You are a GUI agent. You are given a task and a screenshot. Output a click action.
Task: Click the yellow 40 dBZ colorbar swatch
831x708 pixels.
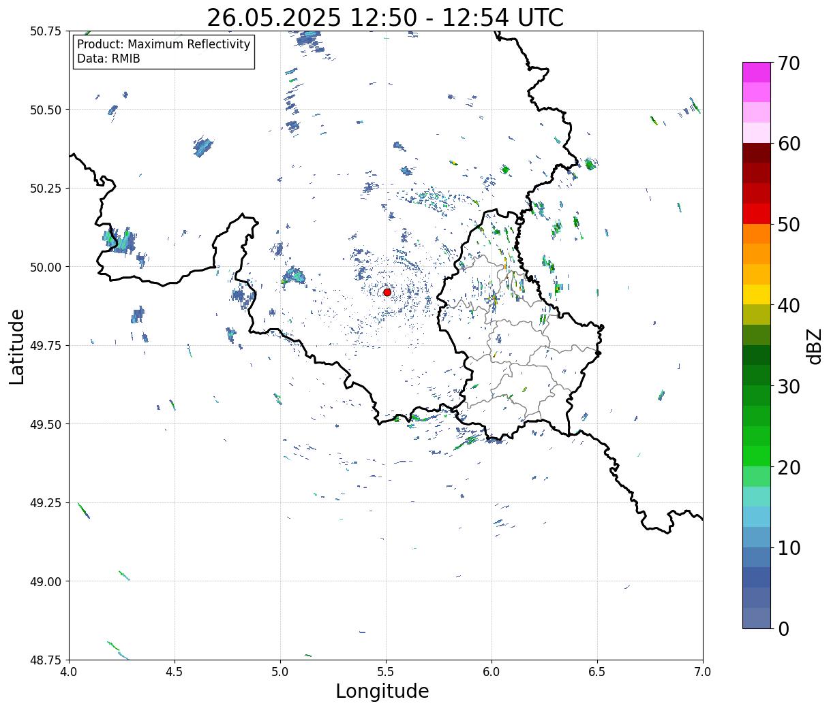click(757, 295)
